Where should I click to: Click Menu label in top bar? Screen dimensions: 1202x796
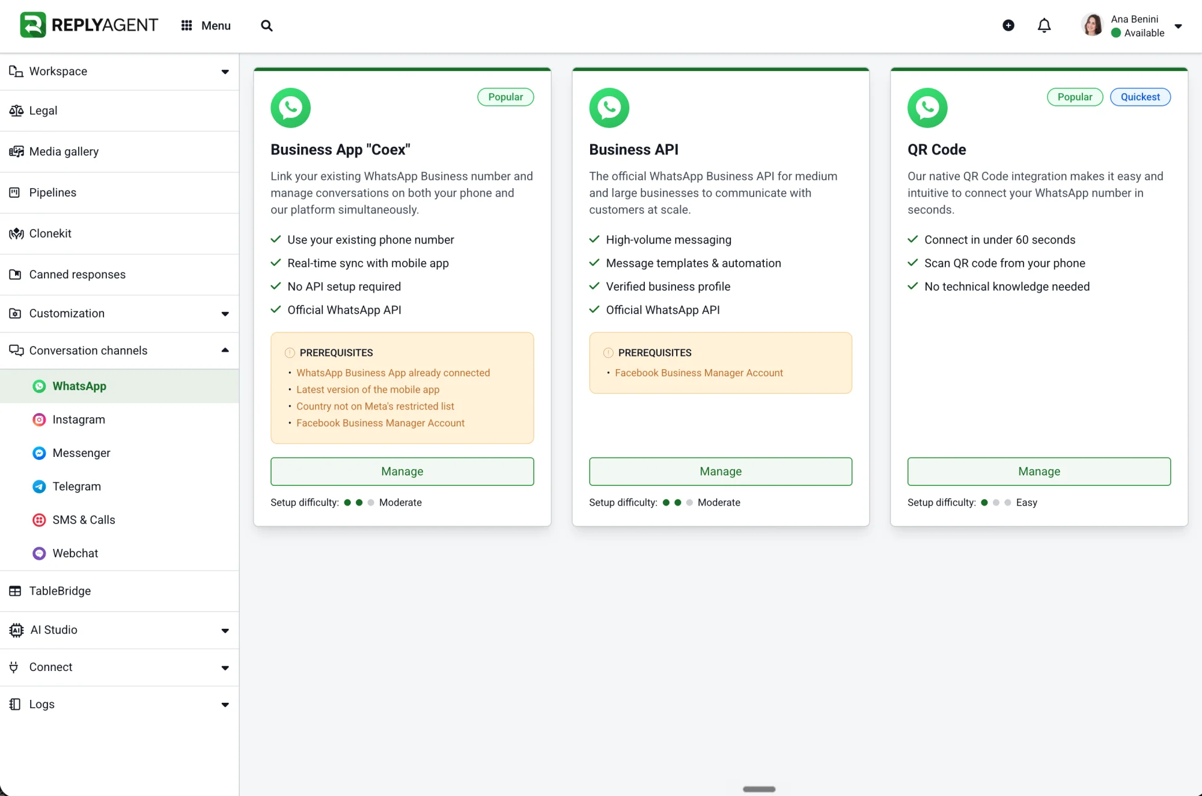pos(216,25)
